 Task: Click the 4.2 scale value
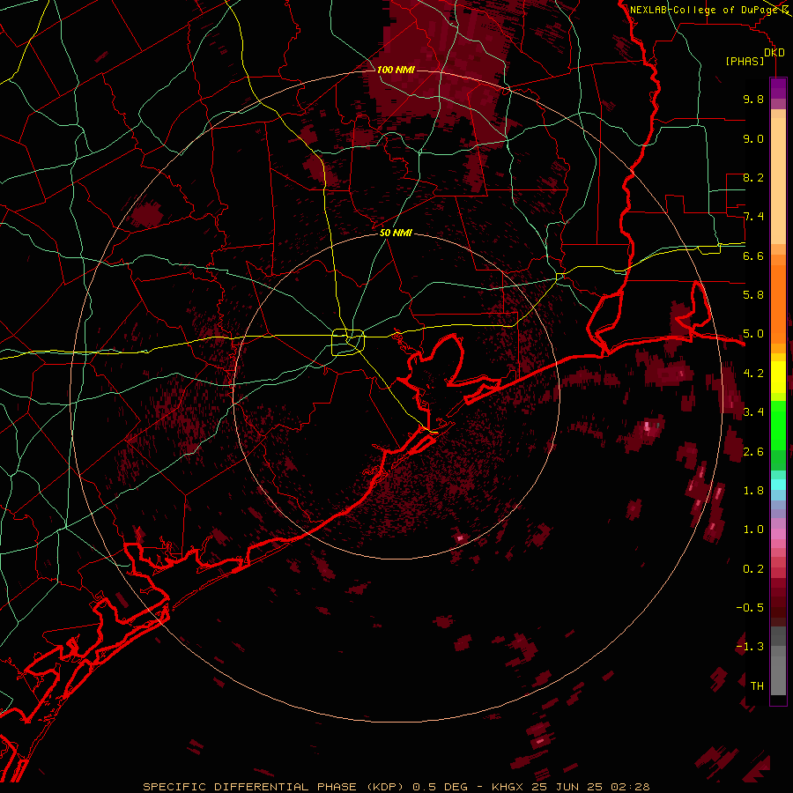[753, 374]
